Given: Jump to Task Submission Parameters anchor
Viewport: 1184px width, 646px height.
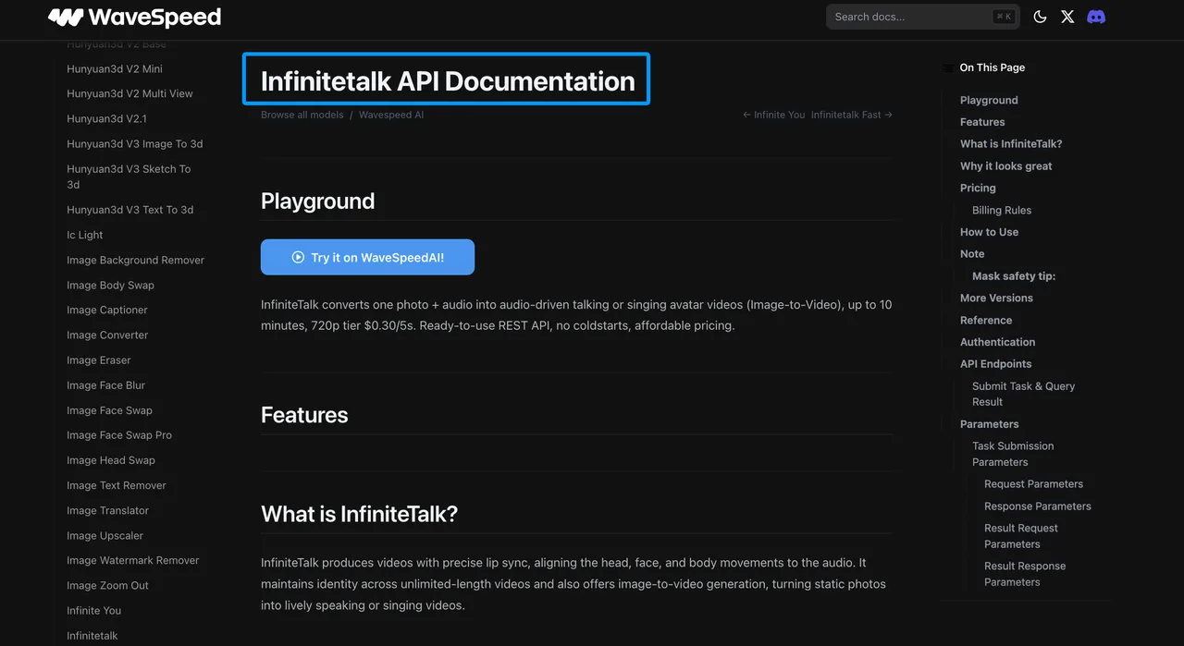Looking at the screenshot, I should point(1013,454).
